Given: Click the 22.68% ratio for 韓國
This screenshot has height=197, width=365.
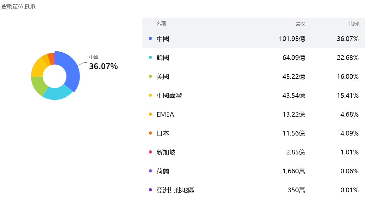Looking at the screenshot, I should point(348,58).
